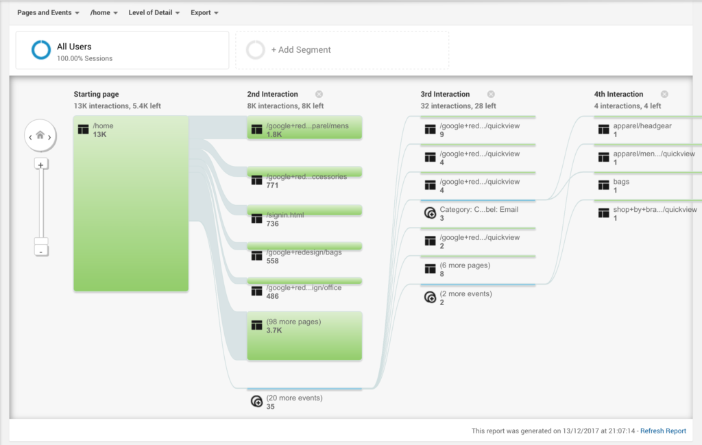The image size is (702, 445).
Task: Click the 4th Interaction column header
Action: [619, 94]
